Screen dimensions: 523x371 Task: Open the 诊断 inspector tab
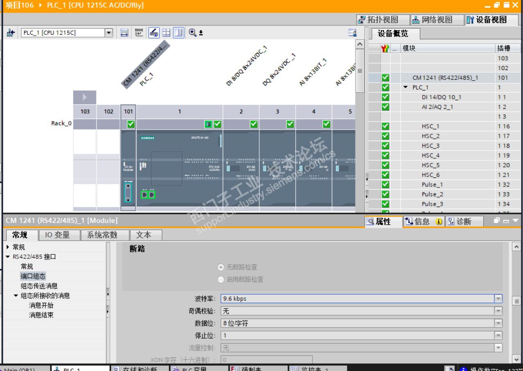pos(464,222)
